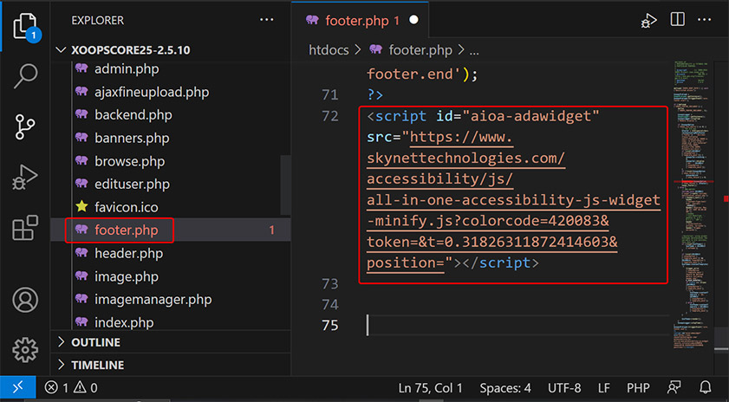The image size is (729, 402).
Task: Click footer.php in the breadcrumb
Action: [420, 50]
